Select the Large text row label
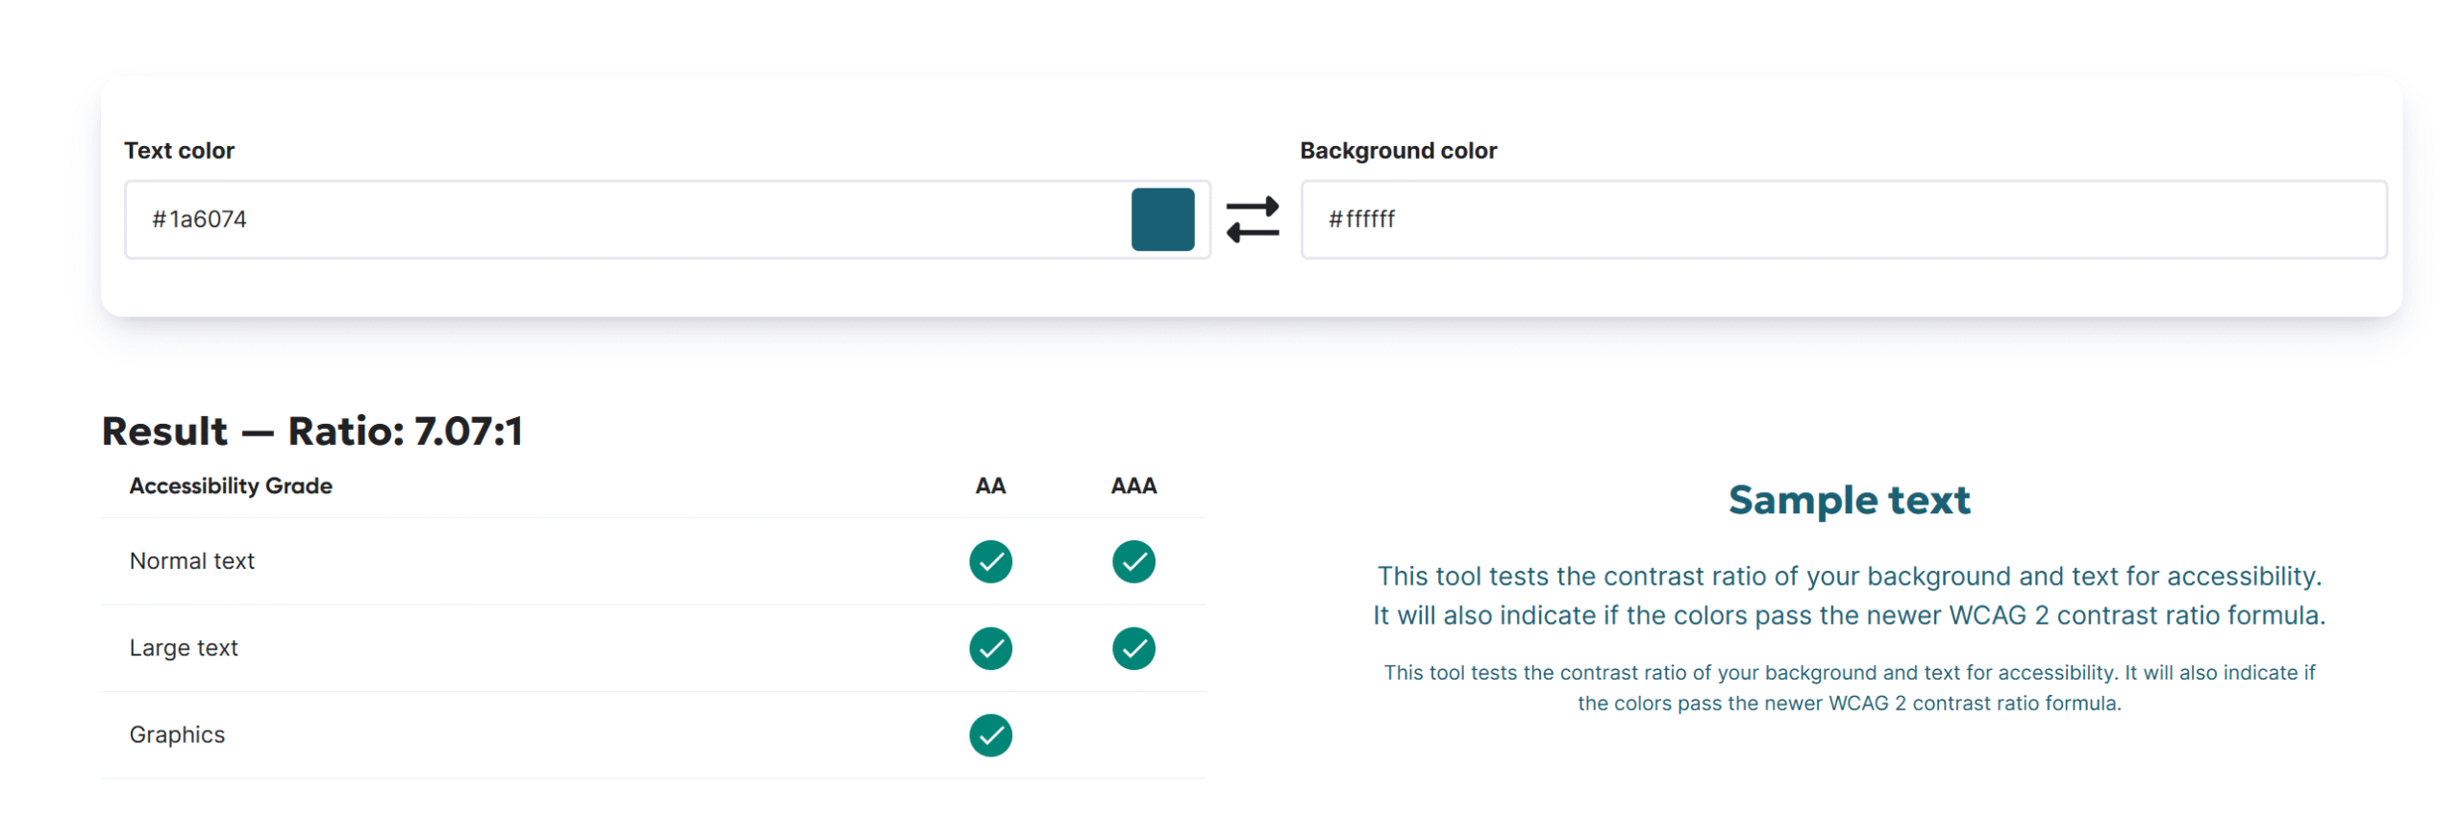Screen dimensions: 2461x818 pos(184,648)
